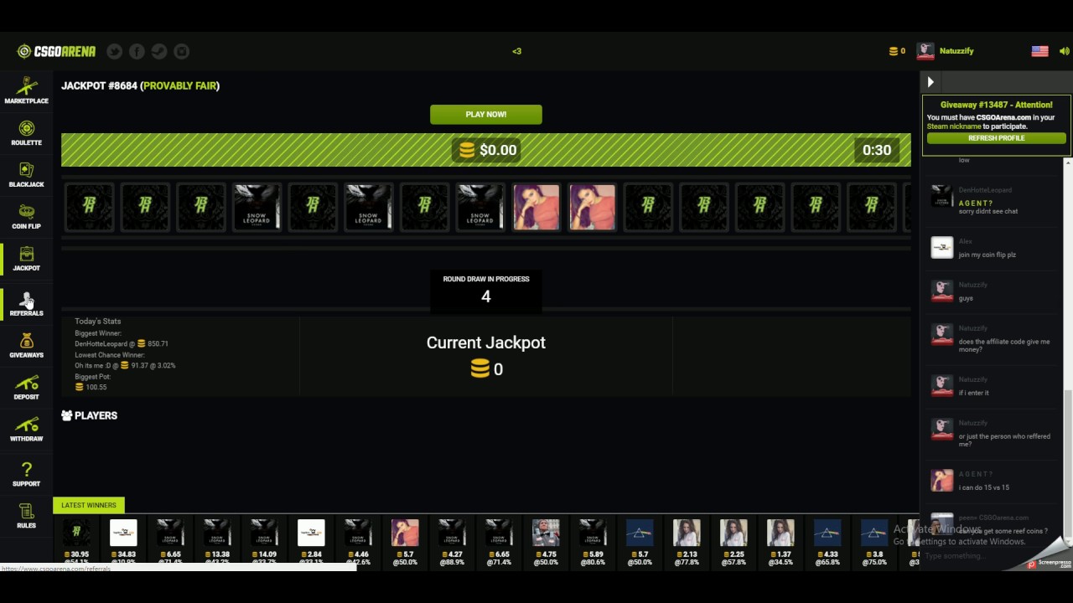Open latest winner with 4.46 coins

coord(358,539)
